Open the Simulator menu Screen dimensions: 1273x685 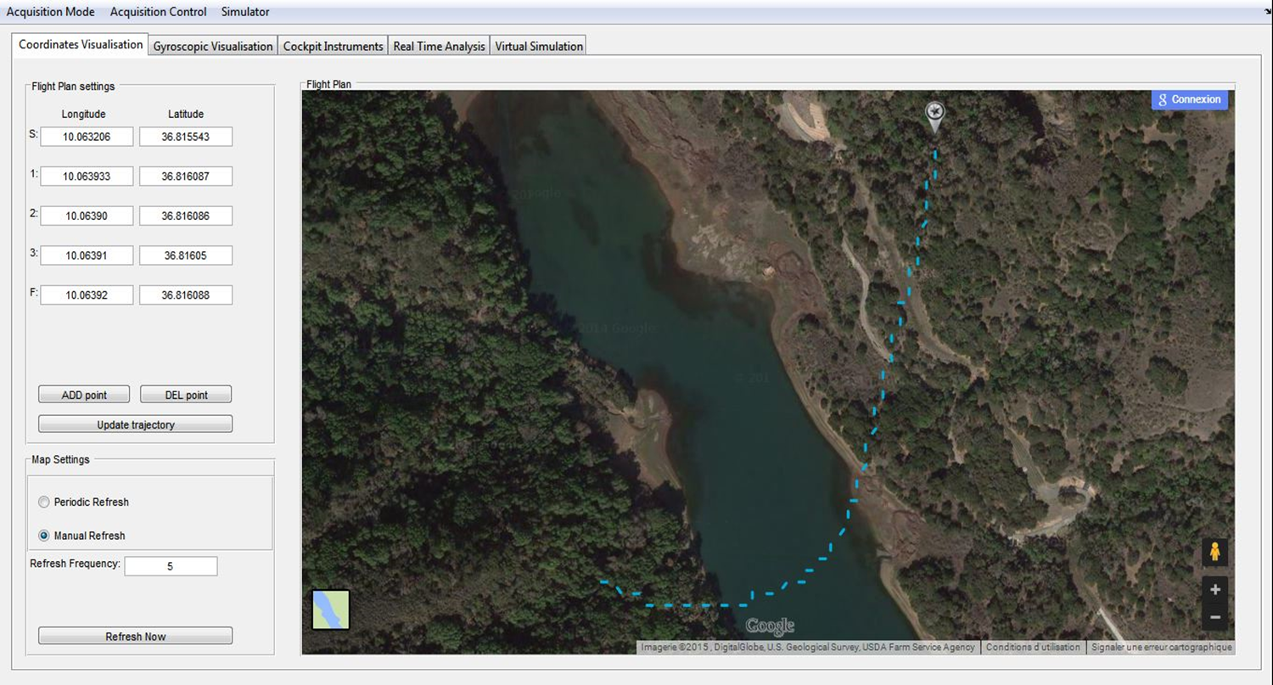pos(245,12)
